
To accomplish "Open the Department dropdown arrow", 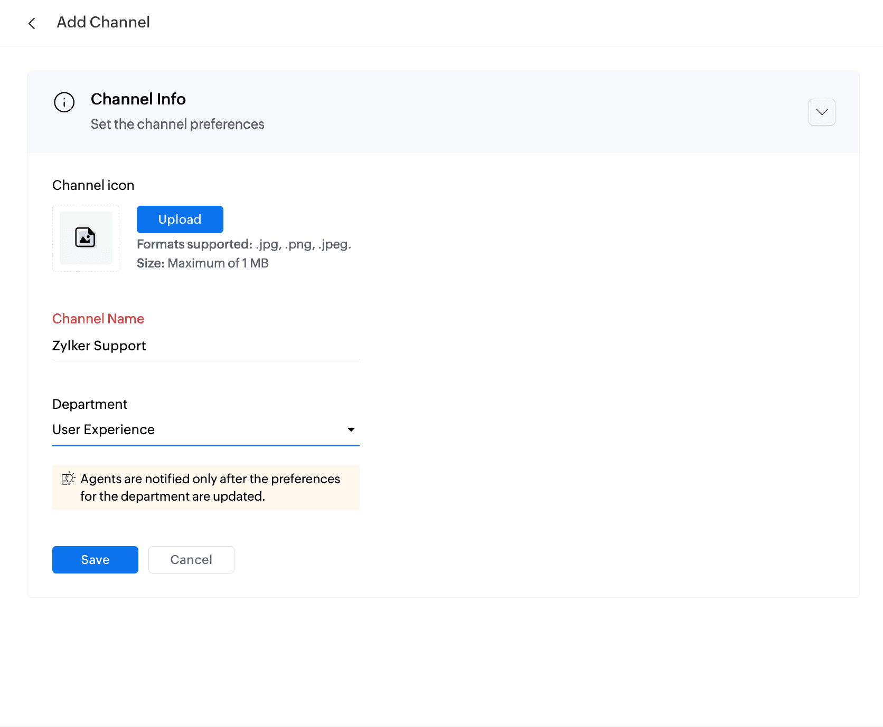I will [351, 429].
